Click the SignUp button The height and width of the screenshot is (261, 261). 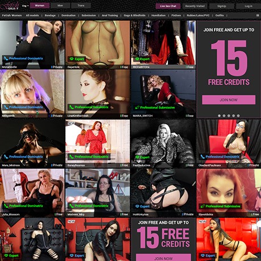(x=222, y=6)
